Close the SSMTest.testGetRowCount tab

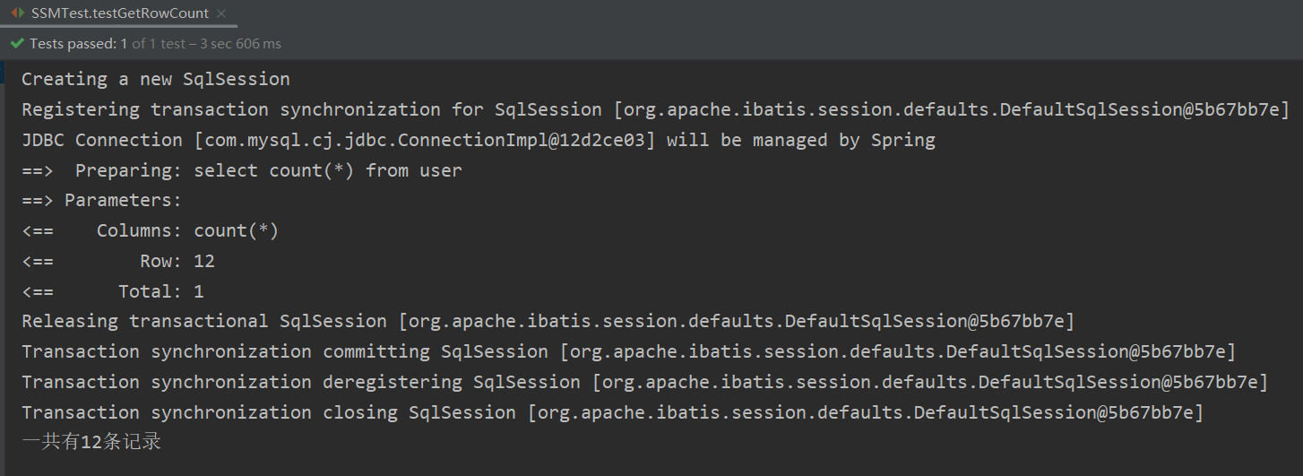pyautogui.click(x=221, y=13)
